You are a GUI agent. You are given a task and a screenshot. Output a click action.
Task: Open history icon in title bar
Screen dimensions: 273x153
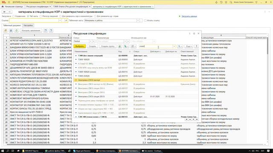221,2
